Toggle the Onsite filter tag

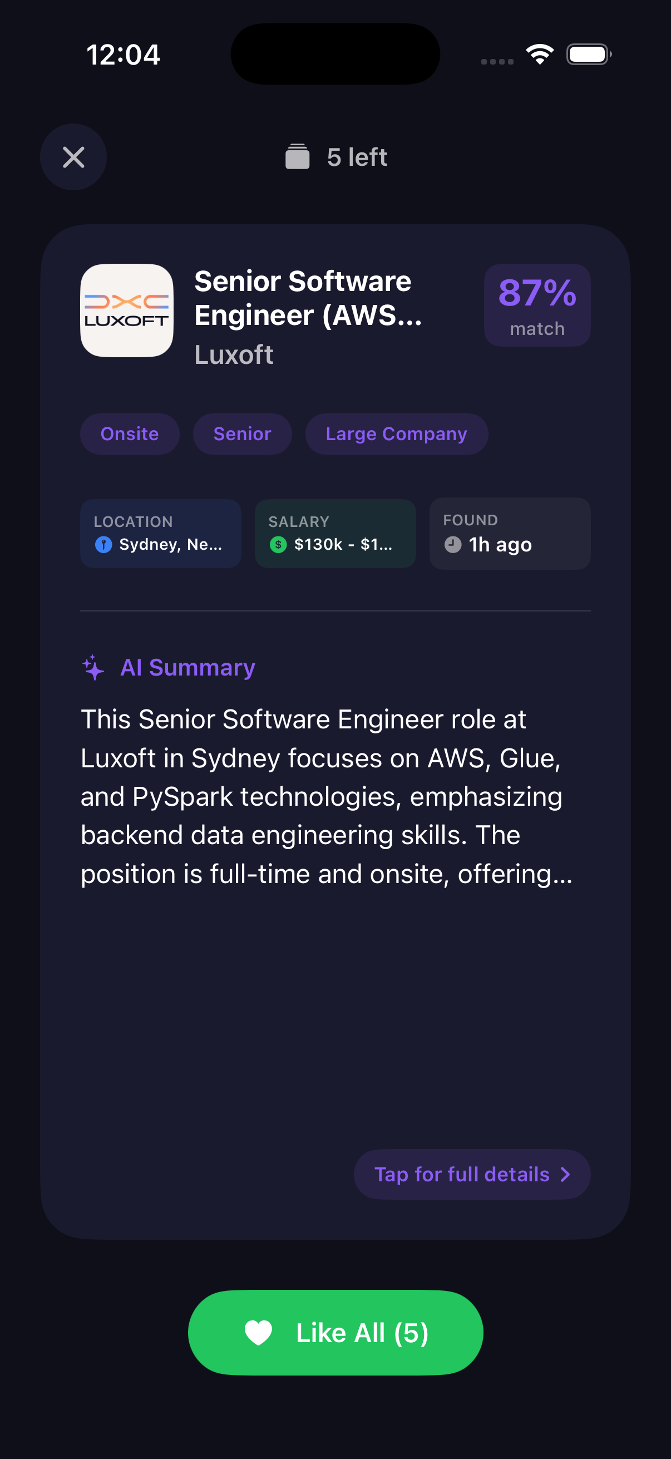pos(130,433)
